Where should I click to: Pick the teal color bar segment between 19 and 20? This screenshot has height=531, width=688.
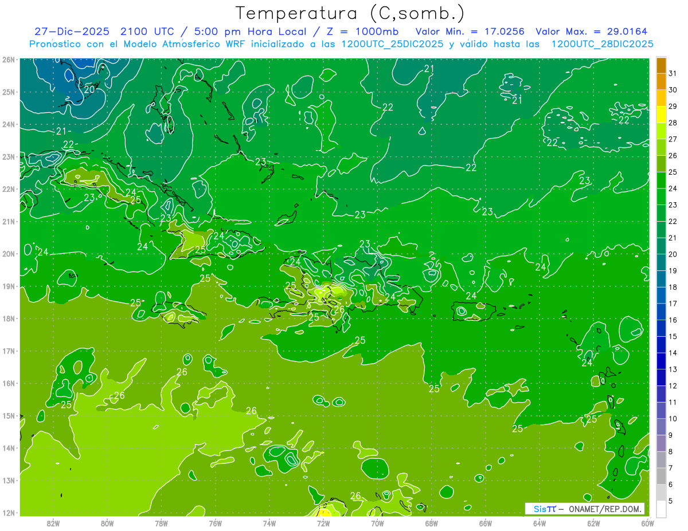(x=661, y=262)
